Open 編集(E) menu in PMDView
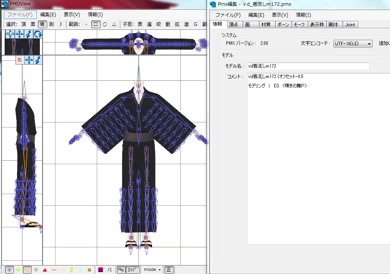 pos(48,14)
